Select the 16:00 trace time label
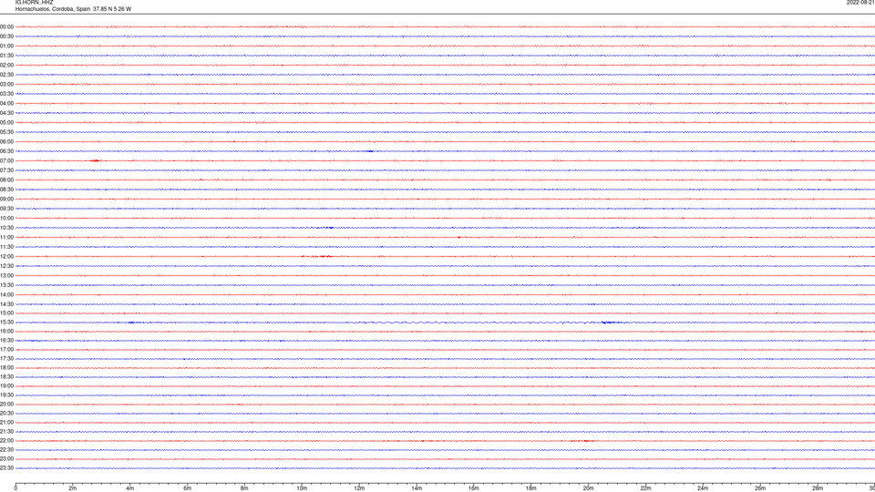Viewport: 875px width, 492px height. pos(6,332)
